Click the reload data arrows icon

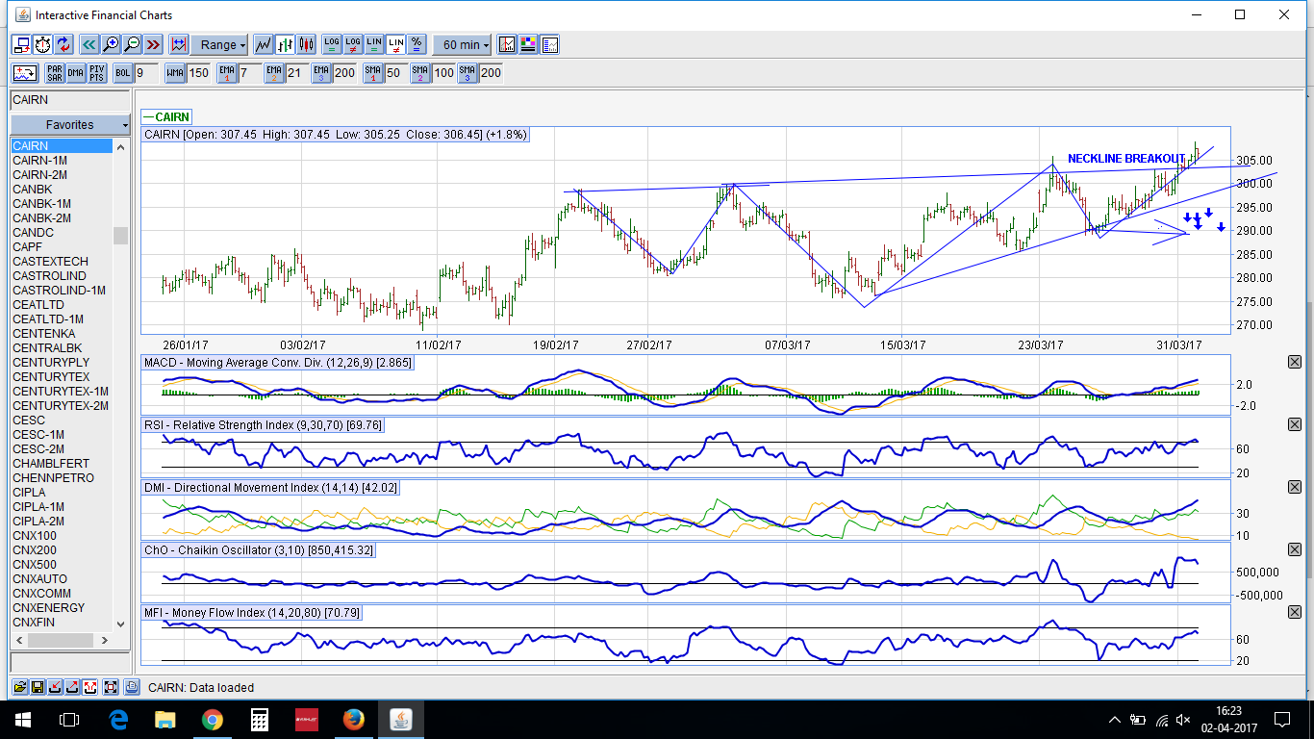click(63, 44)
